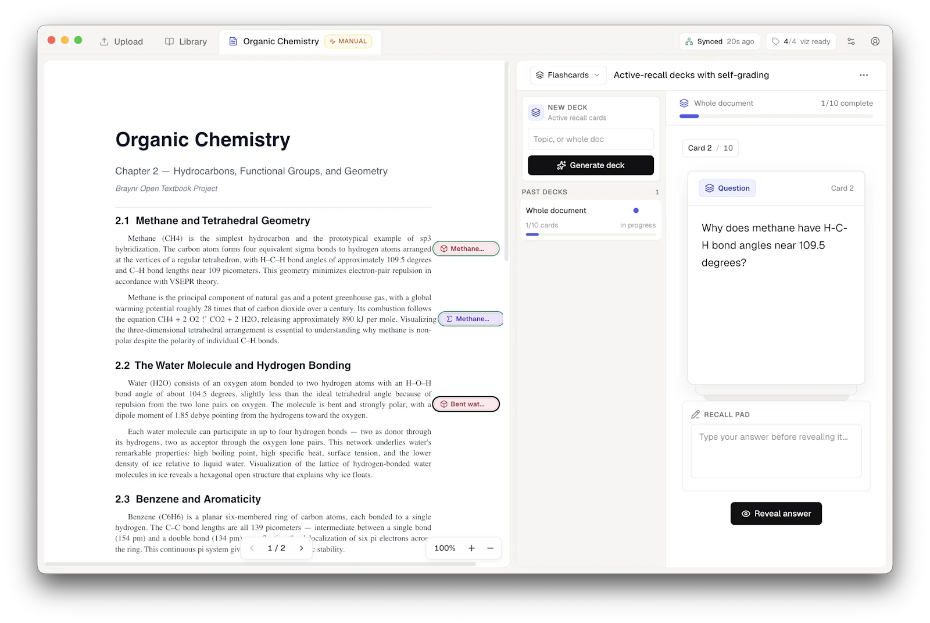This screenshot has height=623, width=930.
Task: Expand the Flashcards mode dropdown
Action: 568,75
